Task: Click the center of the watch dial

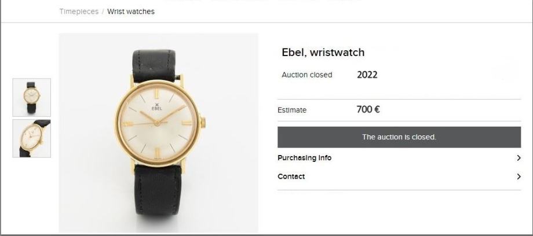Action: click(157, 123)
